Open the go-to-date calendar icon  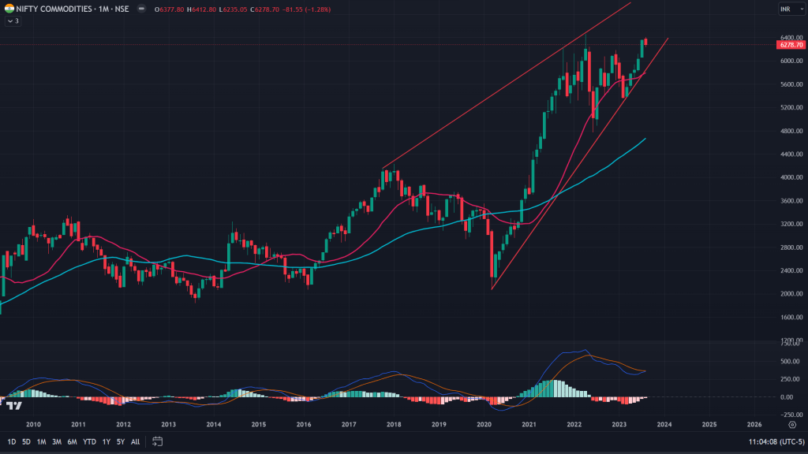[158, 442]
